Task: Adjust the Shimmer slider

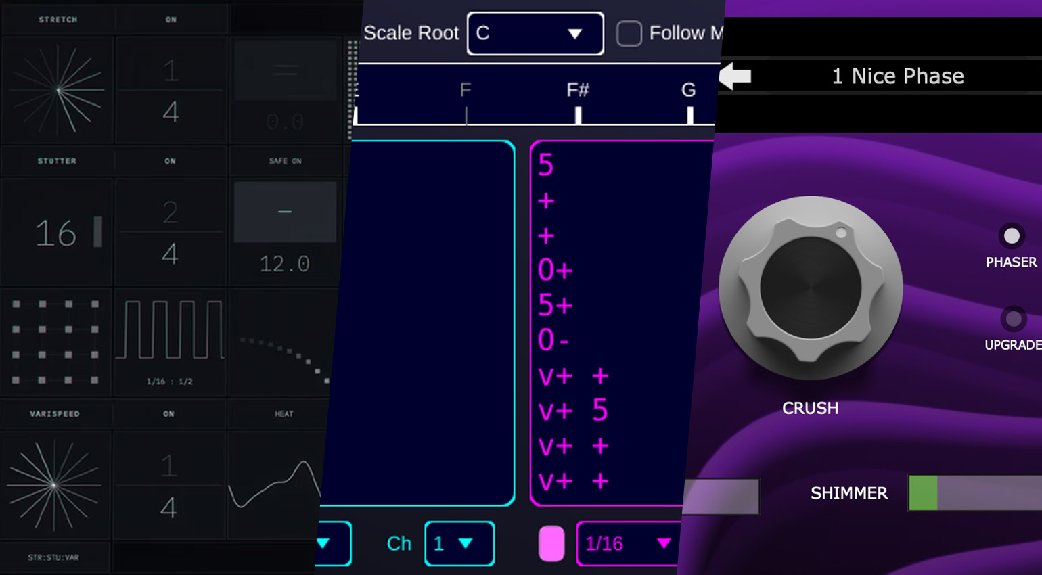Action: click(974, 492)
